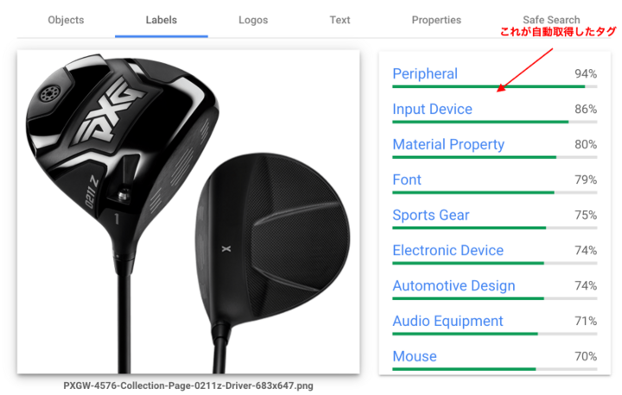The height and width of the screenshot is (395, 622).
Task: Switch to the Objects tab
Action: [66, 20]
